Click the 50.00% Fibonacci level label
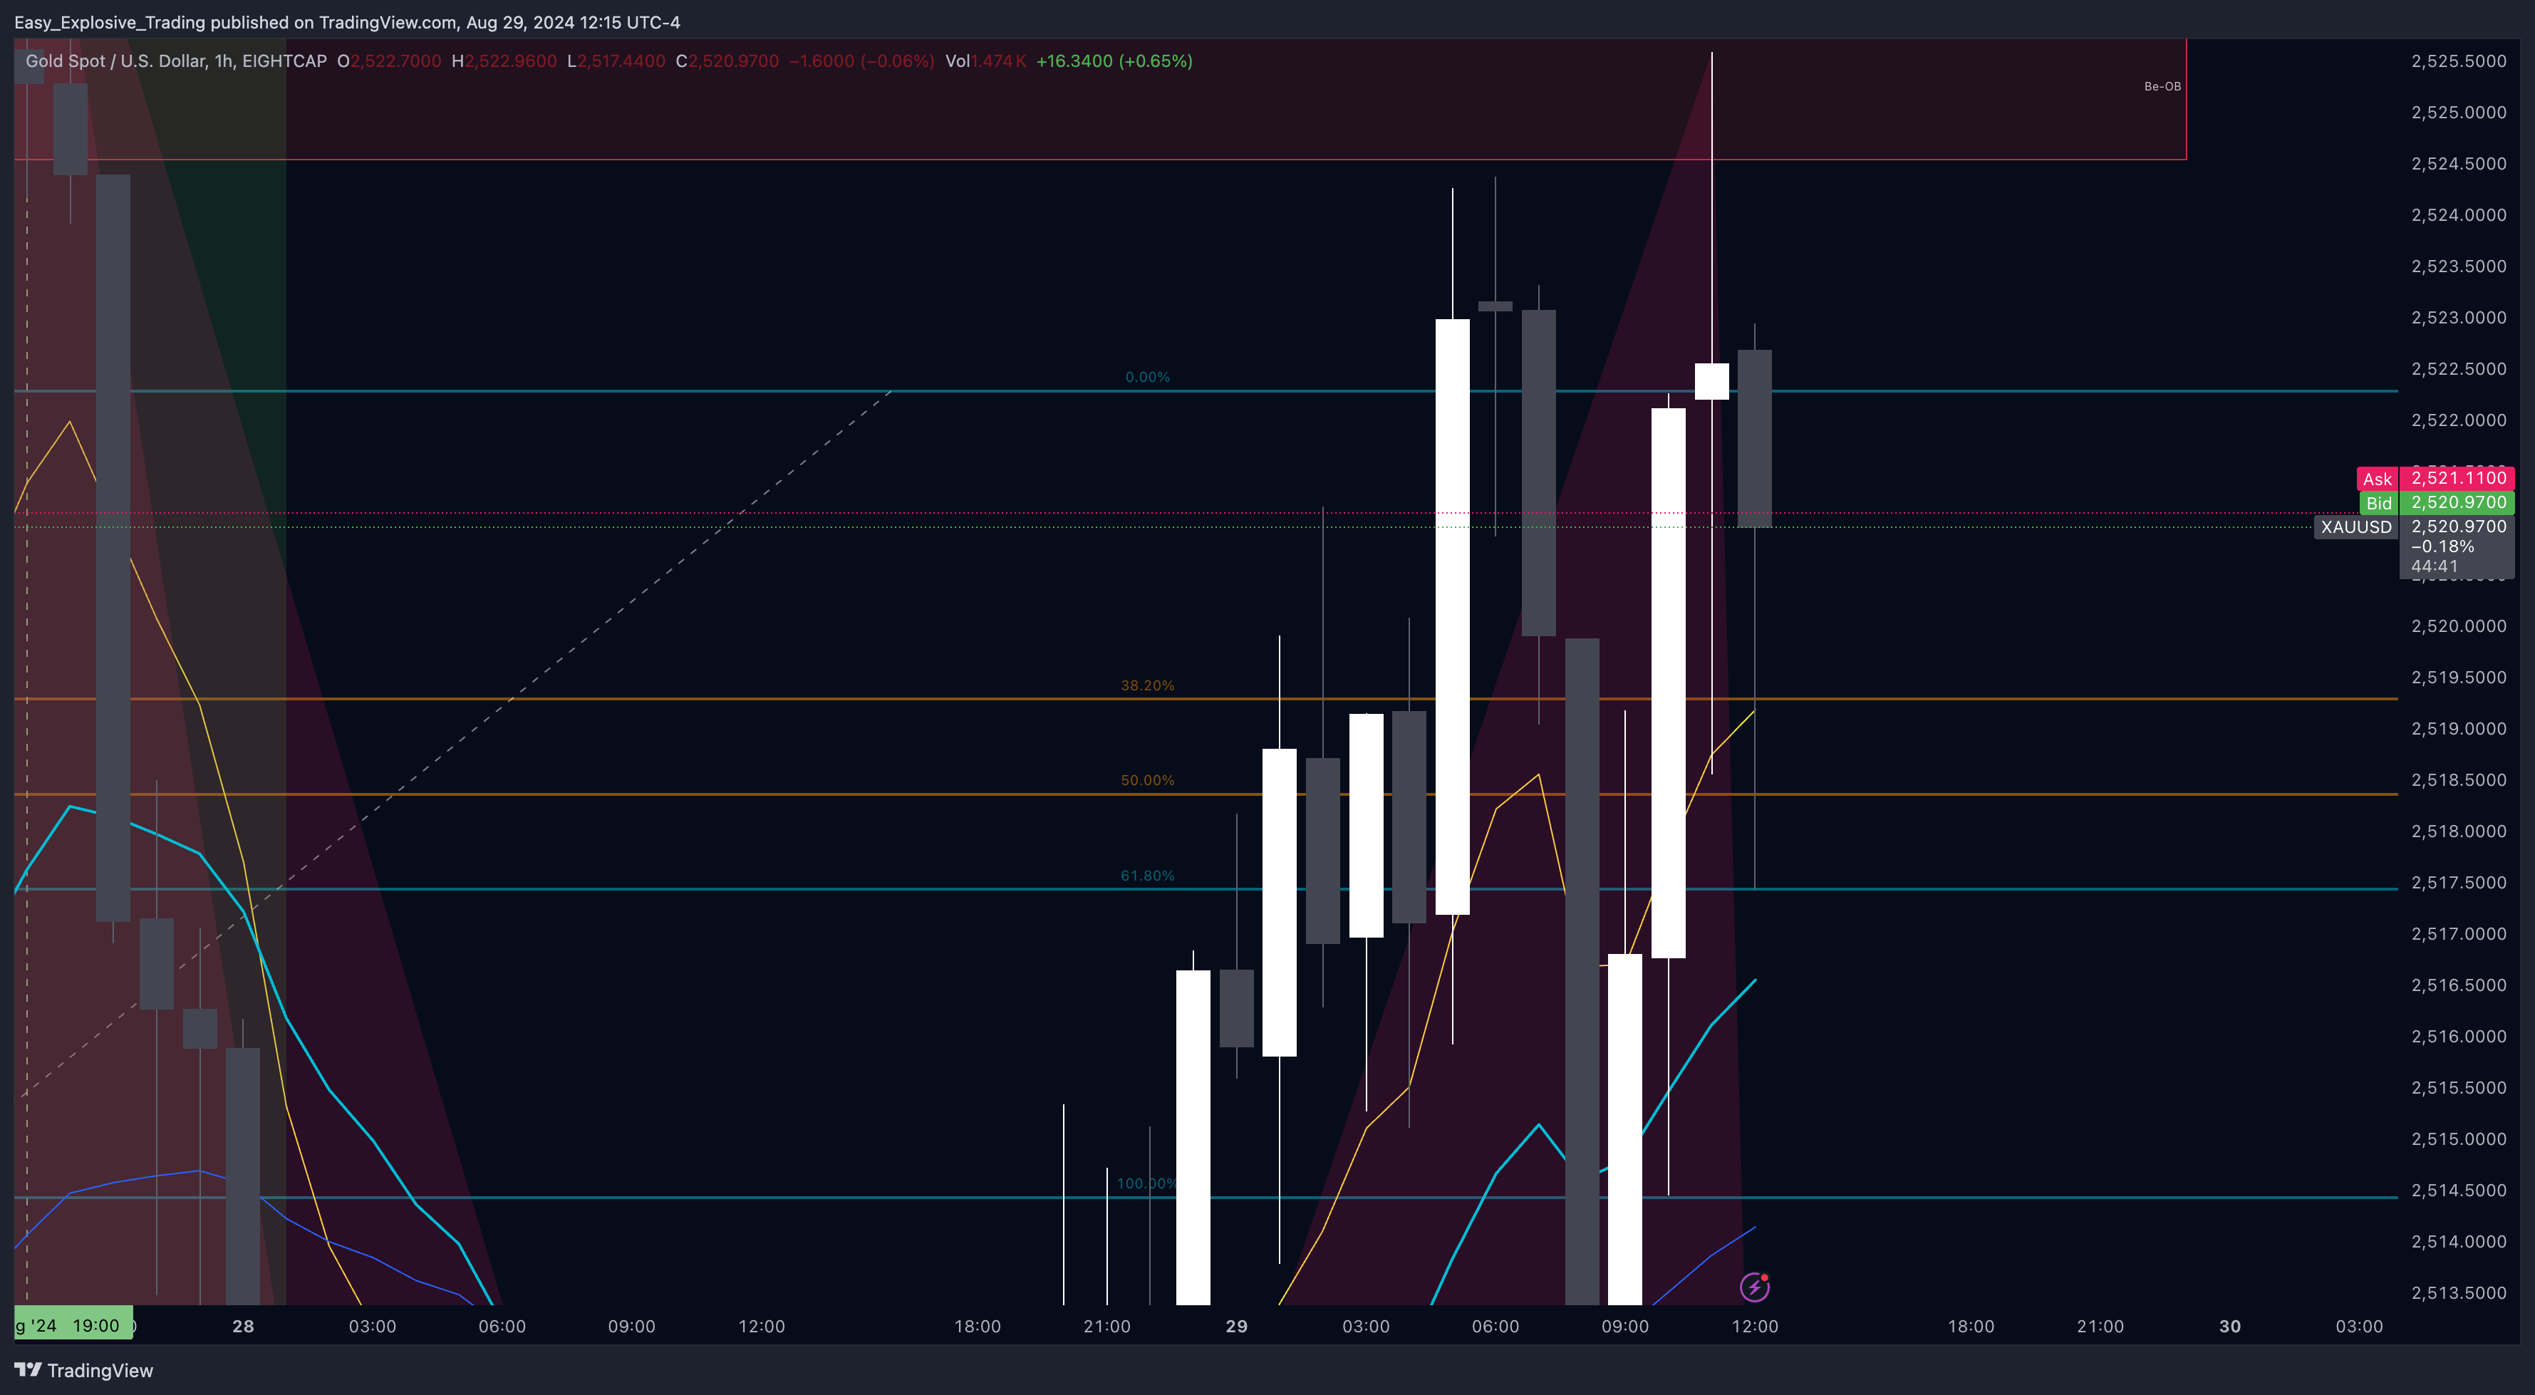The width and height of the screenshot is (2535, 1395). click(1147, 780)
